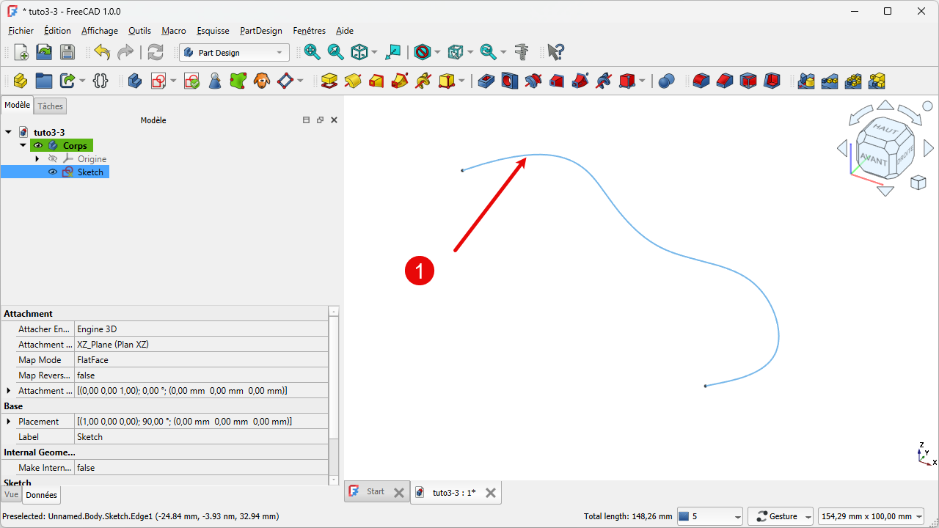Switch to the Tâches tab
The height and width of the screenshot is (528, 939).
coord(51,106)
